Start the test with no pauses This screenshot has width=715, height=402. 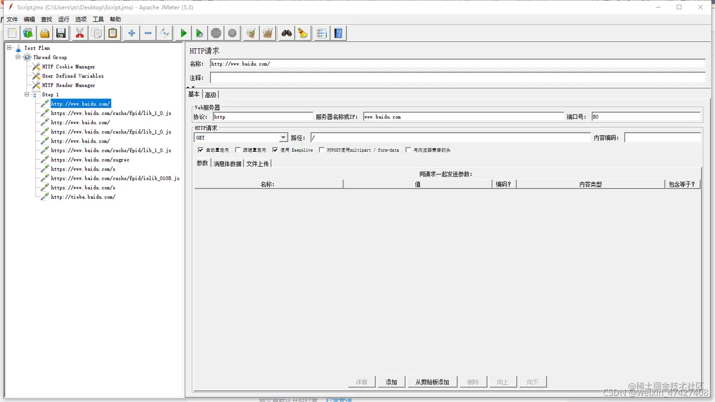(200, 33)
